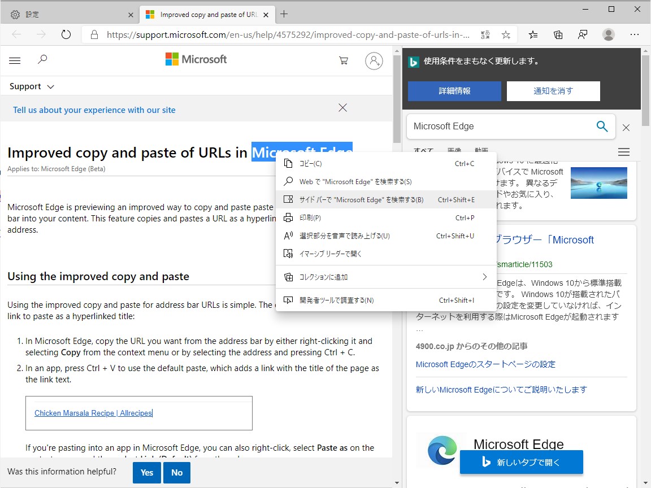Screen dimensions: 651x488
Task: Click the sidebar vertical scrollbar thumb
Action: (x=645, y=90)
